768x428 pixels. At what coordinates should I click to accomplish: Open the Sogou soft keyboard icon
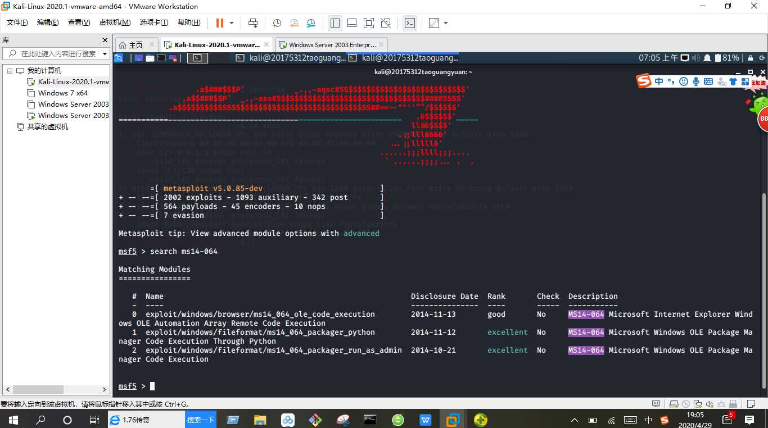(708, 81)
